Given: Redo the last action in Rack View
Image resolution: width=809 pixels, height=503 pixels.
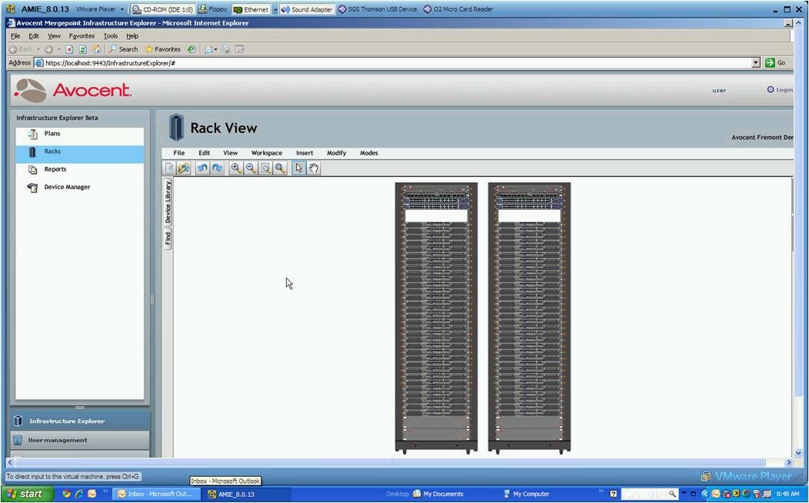Looking at the screenshot, I should (x=218, y=168).
